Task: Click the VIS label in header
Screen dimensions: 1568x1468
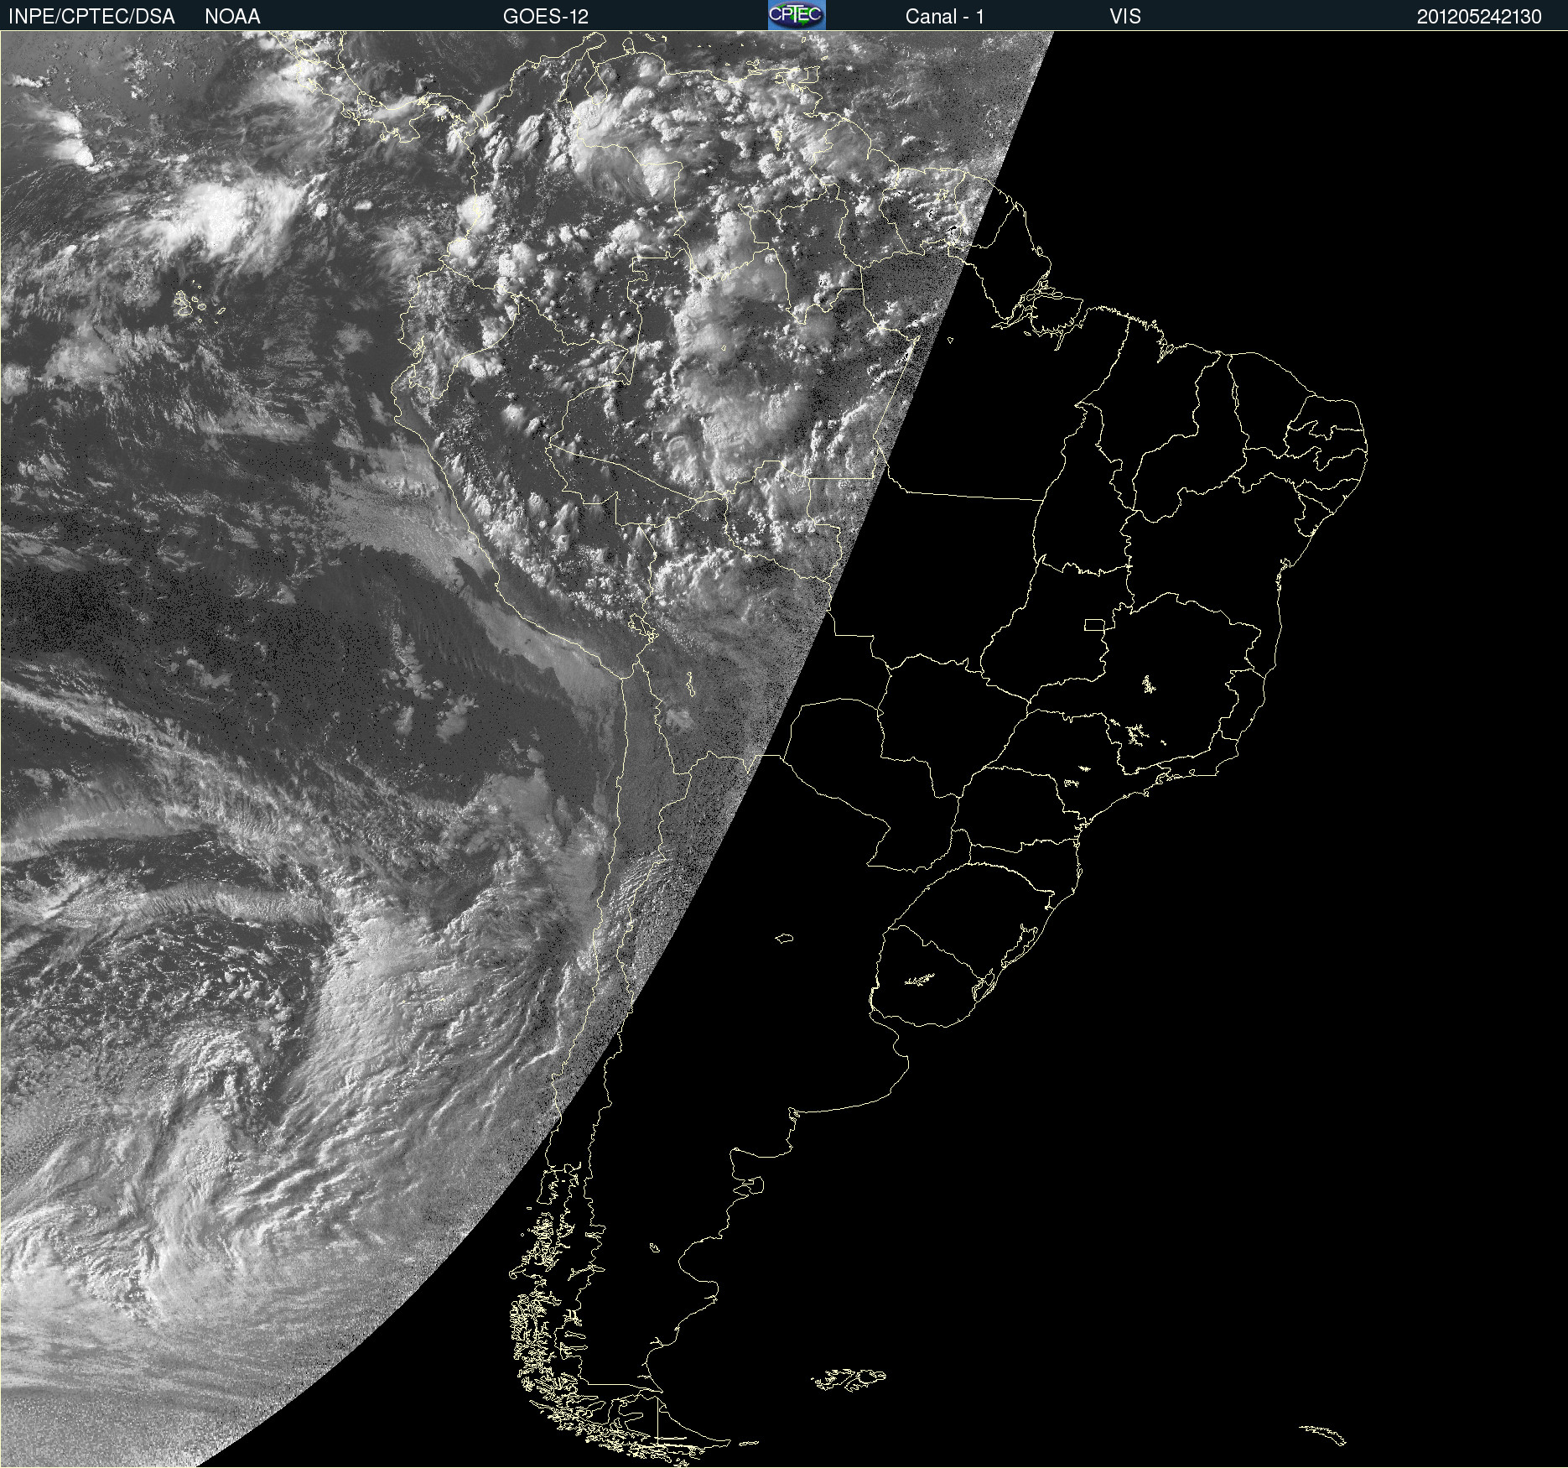Action: point(1125,17)
